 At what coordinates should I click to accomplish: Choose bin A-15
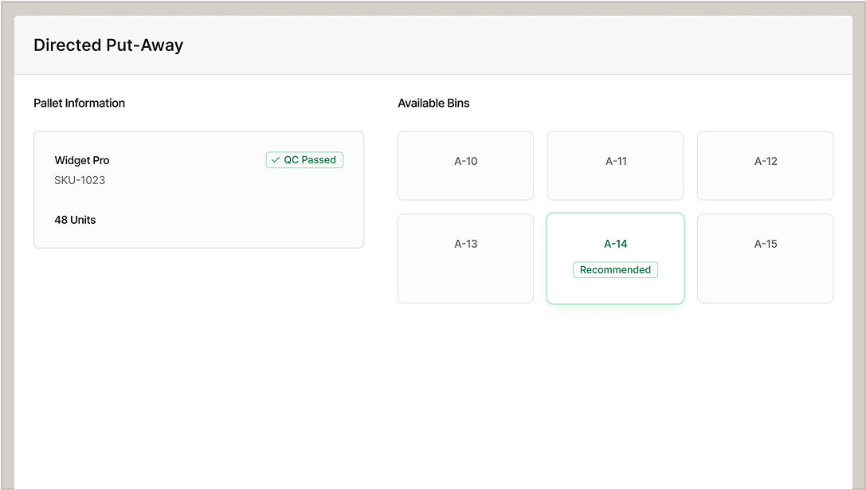tap(765, 259)
